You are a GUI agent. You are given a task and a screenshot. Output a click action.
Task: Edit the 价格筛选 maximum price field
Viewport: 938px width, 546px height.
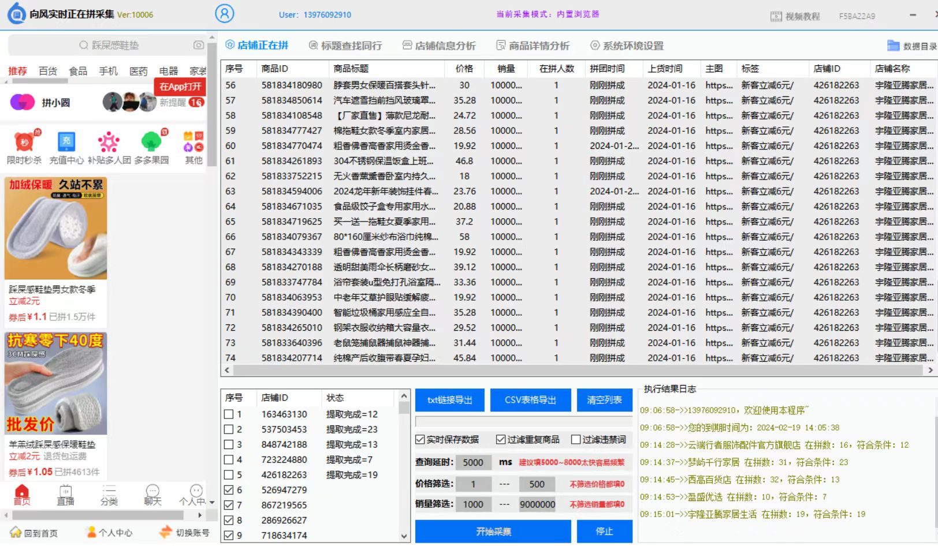click(x=537, y=484)
